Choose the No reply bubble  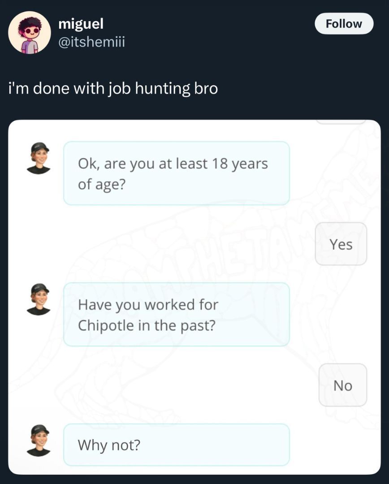[343, 385]
